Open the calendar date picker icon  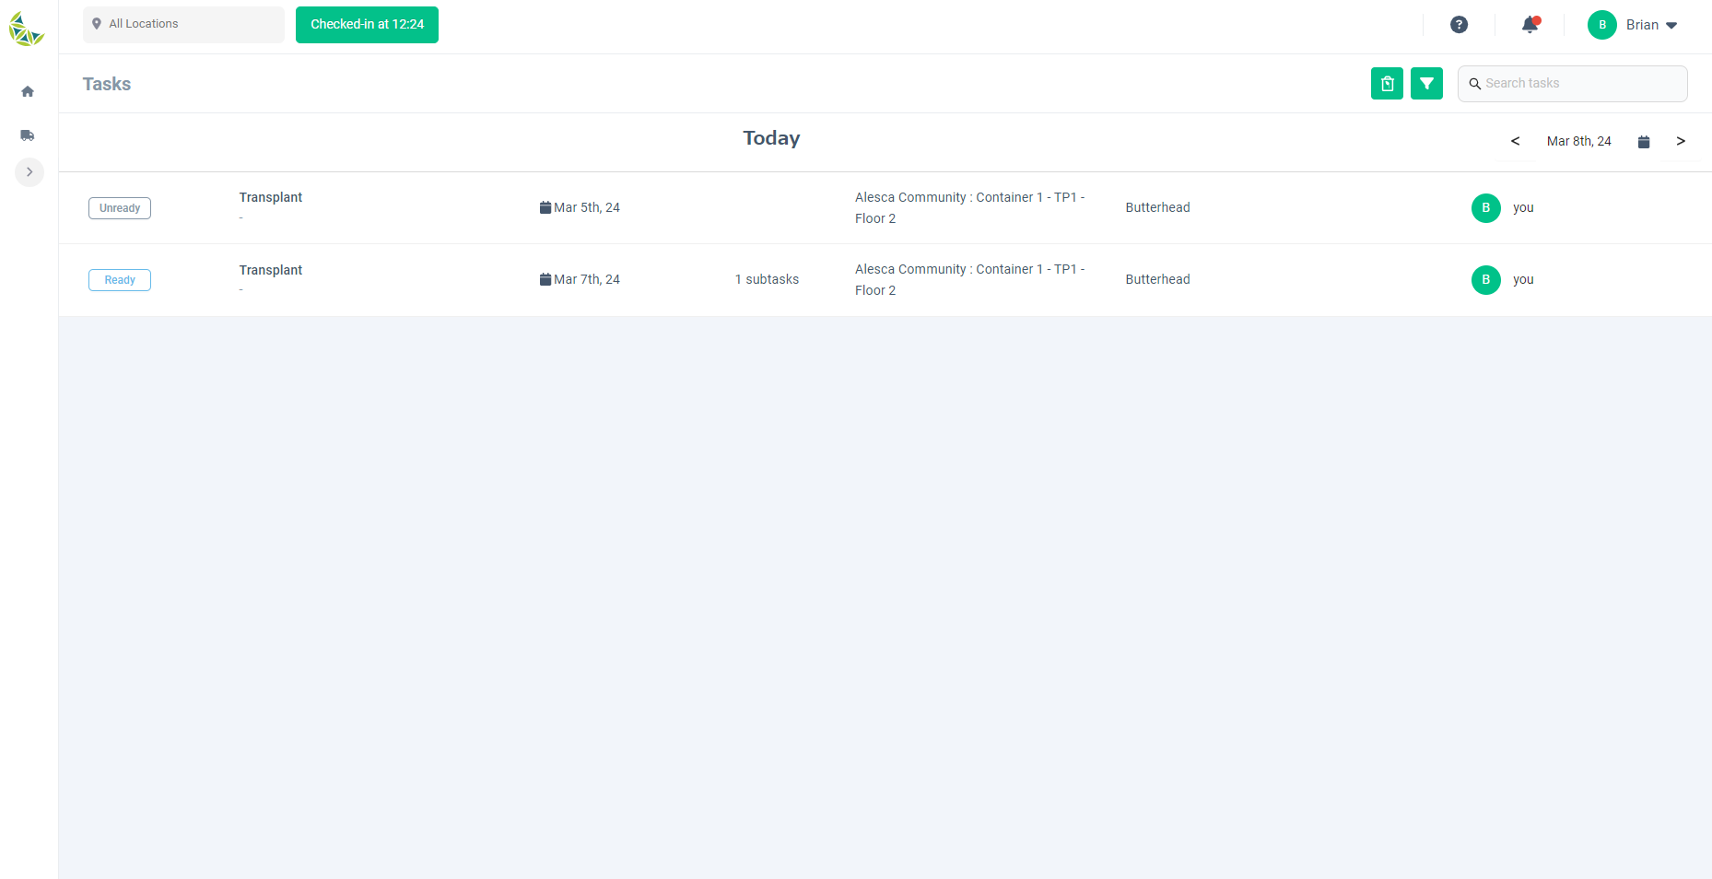click(1644, 142)
